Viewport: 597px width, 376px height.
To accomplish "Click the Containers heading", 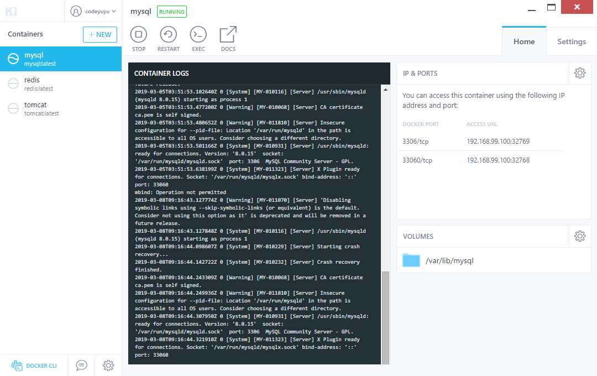I will click(x=25, y=34).
